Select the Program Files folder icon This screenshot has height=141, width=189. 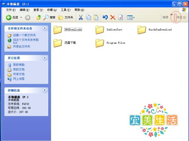pos(100,43)
